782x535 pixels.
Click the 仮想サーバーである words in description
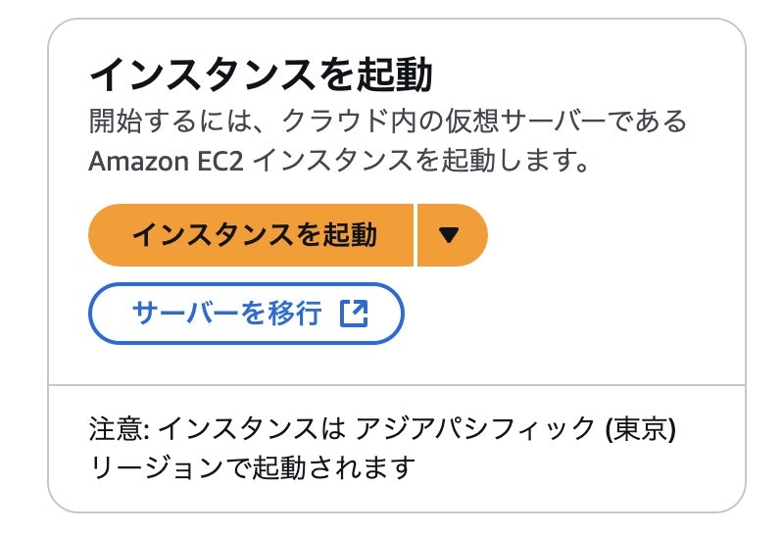tap(566, 122)
